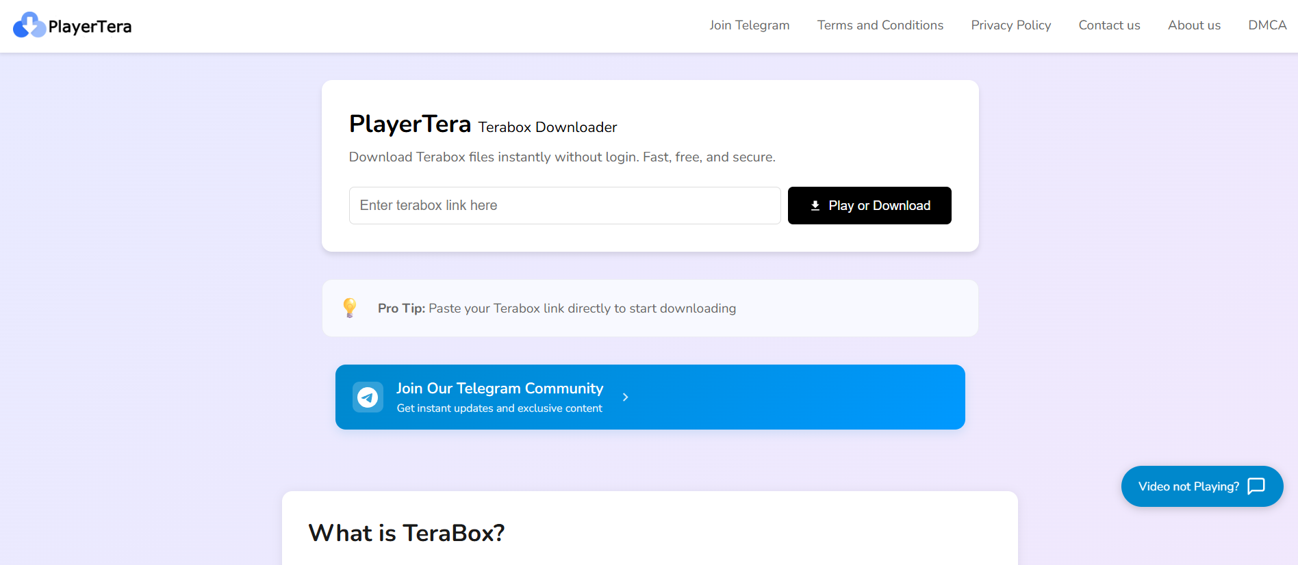1298x565 pixels.
Task: Click the Play or Download button
Action: (869, 205)
